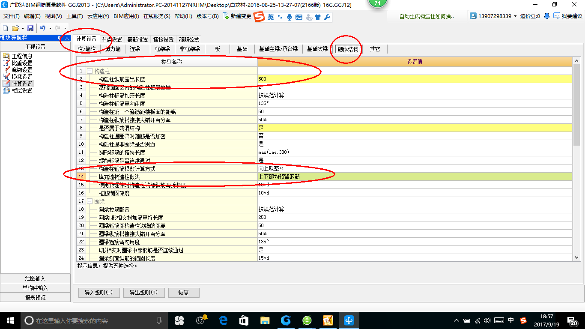Click the Sogou skin shirt icon

(x=318, y=17)
